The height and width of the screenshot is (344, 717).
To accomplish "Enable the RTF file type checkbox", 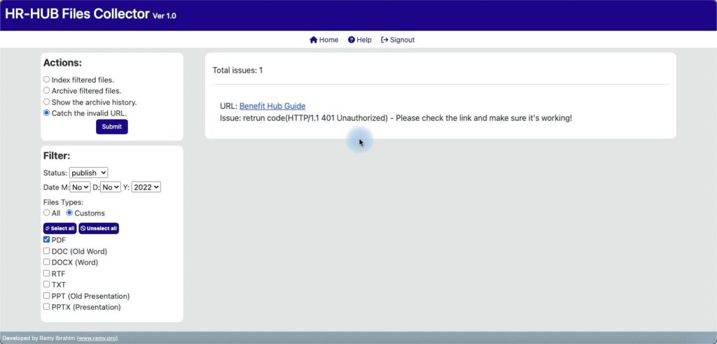I will click(x=46, y=273).
